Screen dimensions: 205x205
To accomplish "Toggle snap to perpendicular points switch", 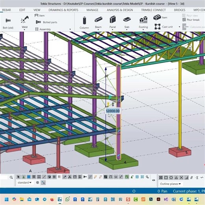I will coord(186,178).
